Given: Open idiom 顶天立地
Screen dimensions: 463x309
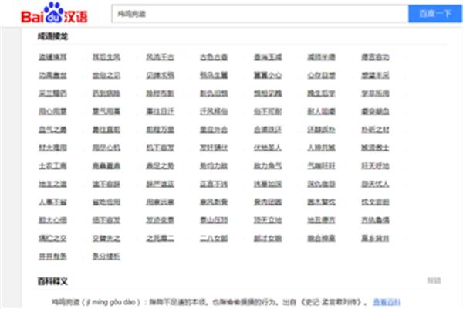Looking at the screenshot, I should [268, 220].
